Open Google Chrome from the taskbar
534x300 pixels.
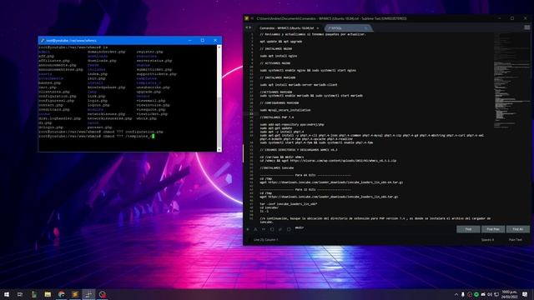click(x=61, y=294)
